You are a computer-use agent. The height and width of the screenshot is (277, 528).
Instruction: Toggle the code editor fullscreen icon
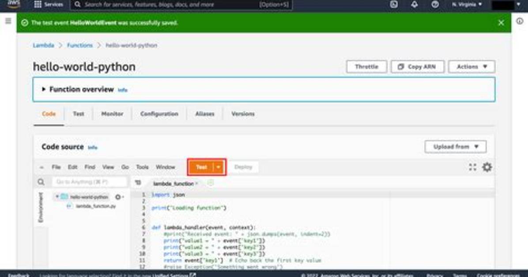(x=472, y=167)
